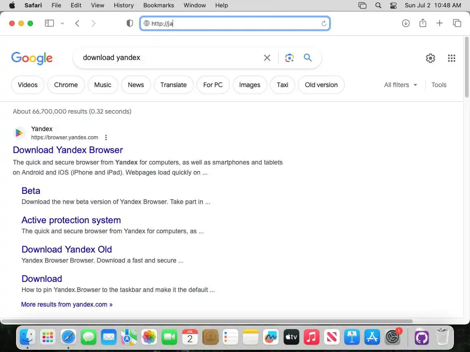Expand the All filters dropdown
470x352 pixels.
pos(400,85)
